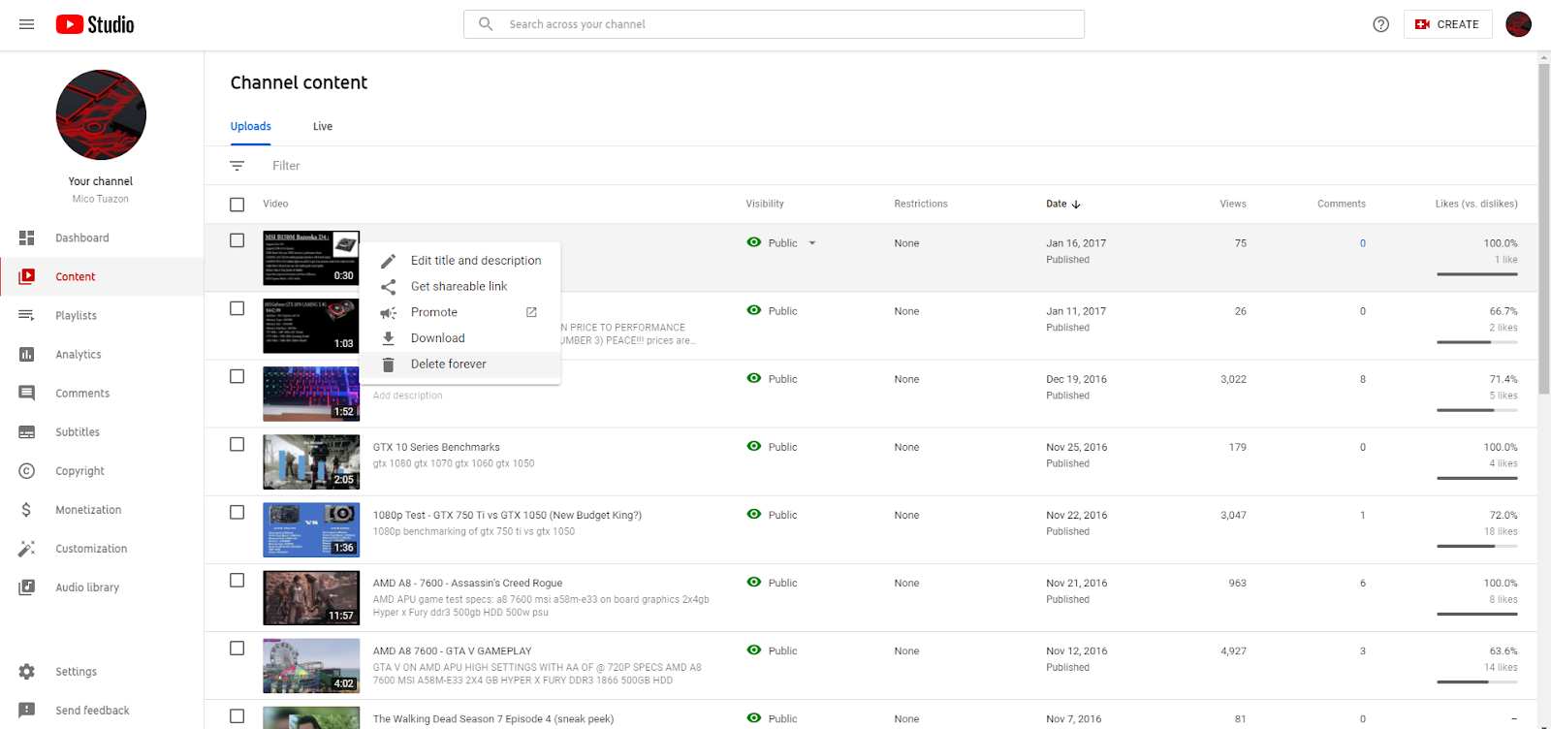Tick checkbox for GTX 10 Series Benchmarks
The width and height of the screenshot is (1551, 729).
pos(237,444)
